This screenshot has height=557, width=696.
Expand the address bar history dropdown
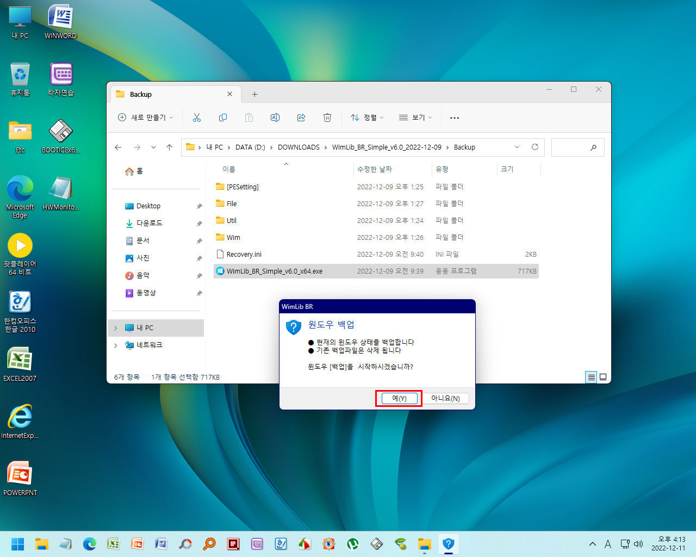tap(517, 147)
